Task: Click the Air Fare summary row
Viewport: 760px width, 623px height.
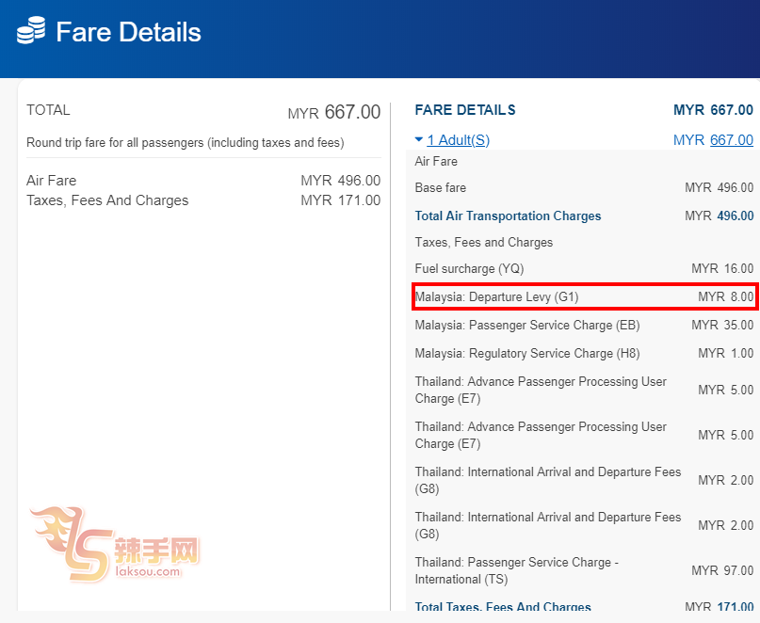Action: (x=202, y=181)
